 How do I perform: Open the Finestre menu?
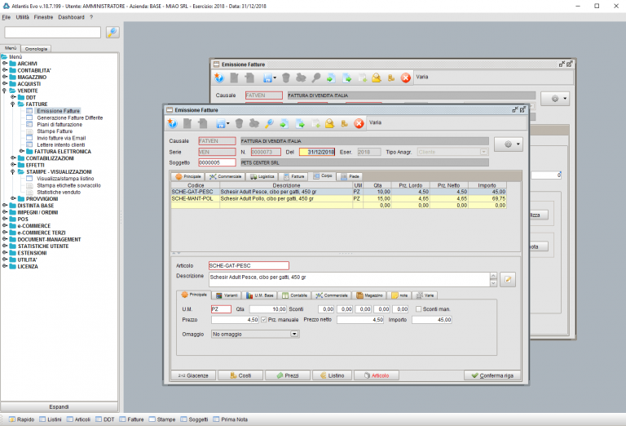43,17
